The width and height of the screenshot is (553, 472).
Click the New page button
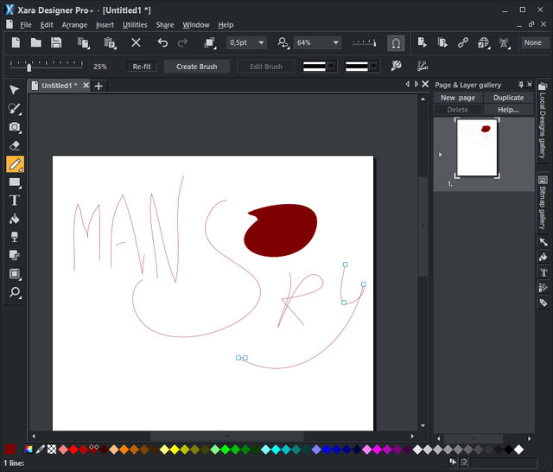[x=458, y=98]
